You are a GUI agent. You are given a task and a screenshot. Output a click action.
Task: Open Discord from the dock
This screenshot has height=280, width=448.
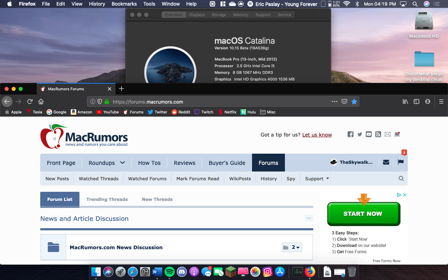[x=182, y=272]
